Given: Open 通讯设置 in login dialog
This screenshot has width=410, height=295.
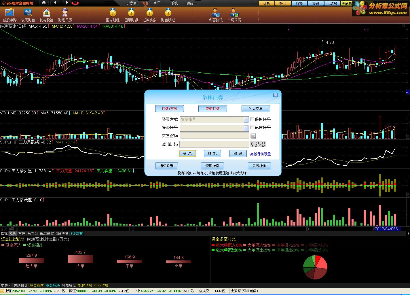Looking at the screenshot, I should [166, 166].
